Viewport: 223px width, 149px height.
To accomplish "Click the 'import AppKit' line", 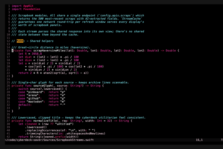I will pyautogui.click(x=22, y=6).
